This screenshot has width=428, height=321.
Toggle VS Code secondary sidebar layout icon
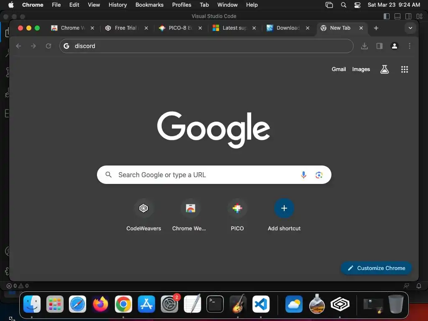point(408,16)
